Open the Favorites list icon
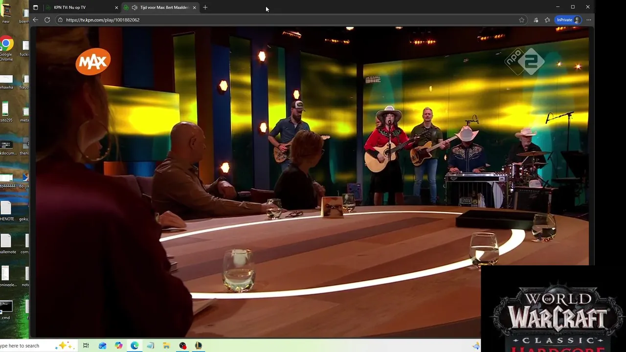 pos(547,20)
